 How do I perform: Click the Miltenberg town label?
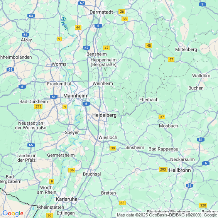[x=186, y=49]
